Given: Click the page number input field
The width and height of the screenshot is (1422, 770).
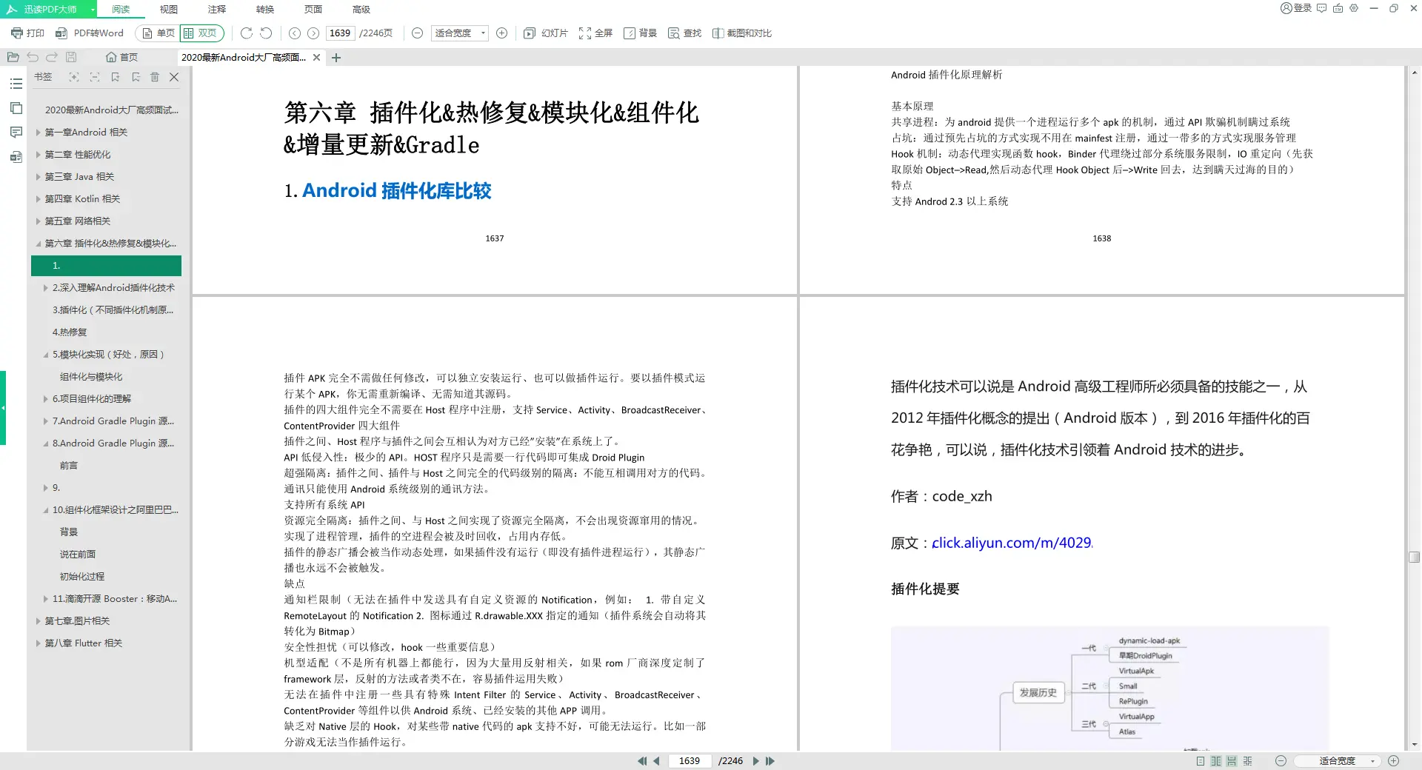Looking at the screenshot, I should (x=340, y=33).
